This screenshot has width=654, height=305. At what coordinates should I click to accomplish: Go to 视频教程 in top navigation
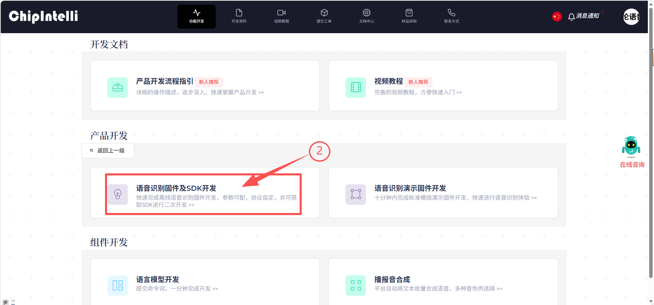(x=282, y=16)
